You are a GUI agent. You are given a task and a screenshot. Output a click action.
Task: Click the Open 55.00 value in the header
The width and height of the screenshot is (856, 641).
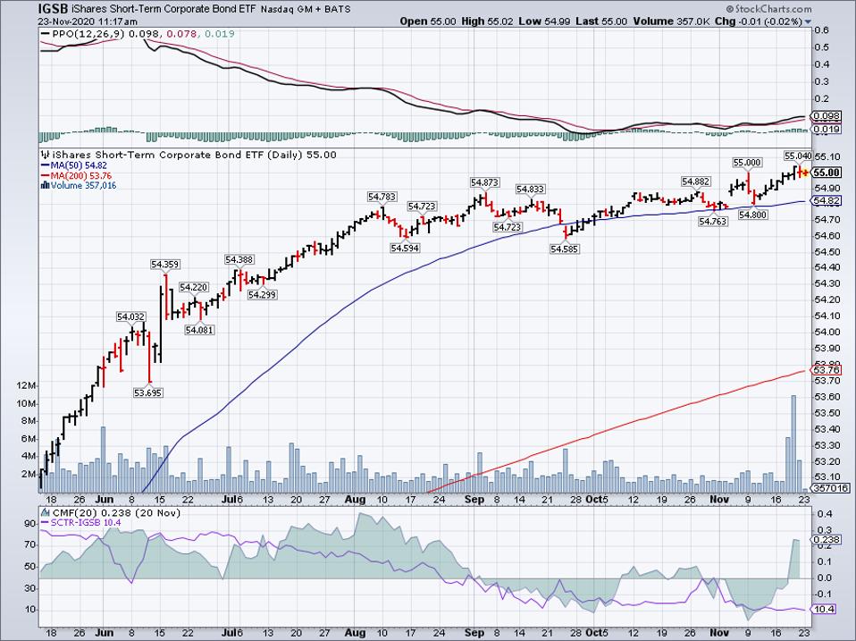point(427,21)
